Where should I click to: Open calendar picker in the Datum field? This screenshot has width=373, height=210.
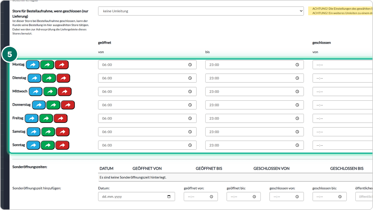pos(169,197)
